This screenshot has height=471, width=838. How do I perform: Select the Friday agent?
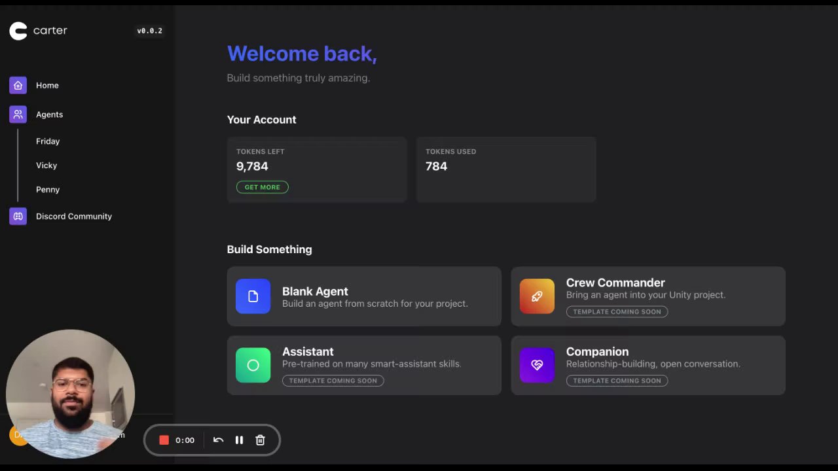pyautogui.click(x=48, y=141)
